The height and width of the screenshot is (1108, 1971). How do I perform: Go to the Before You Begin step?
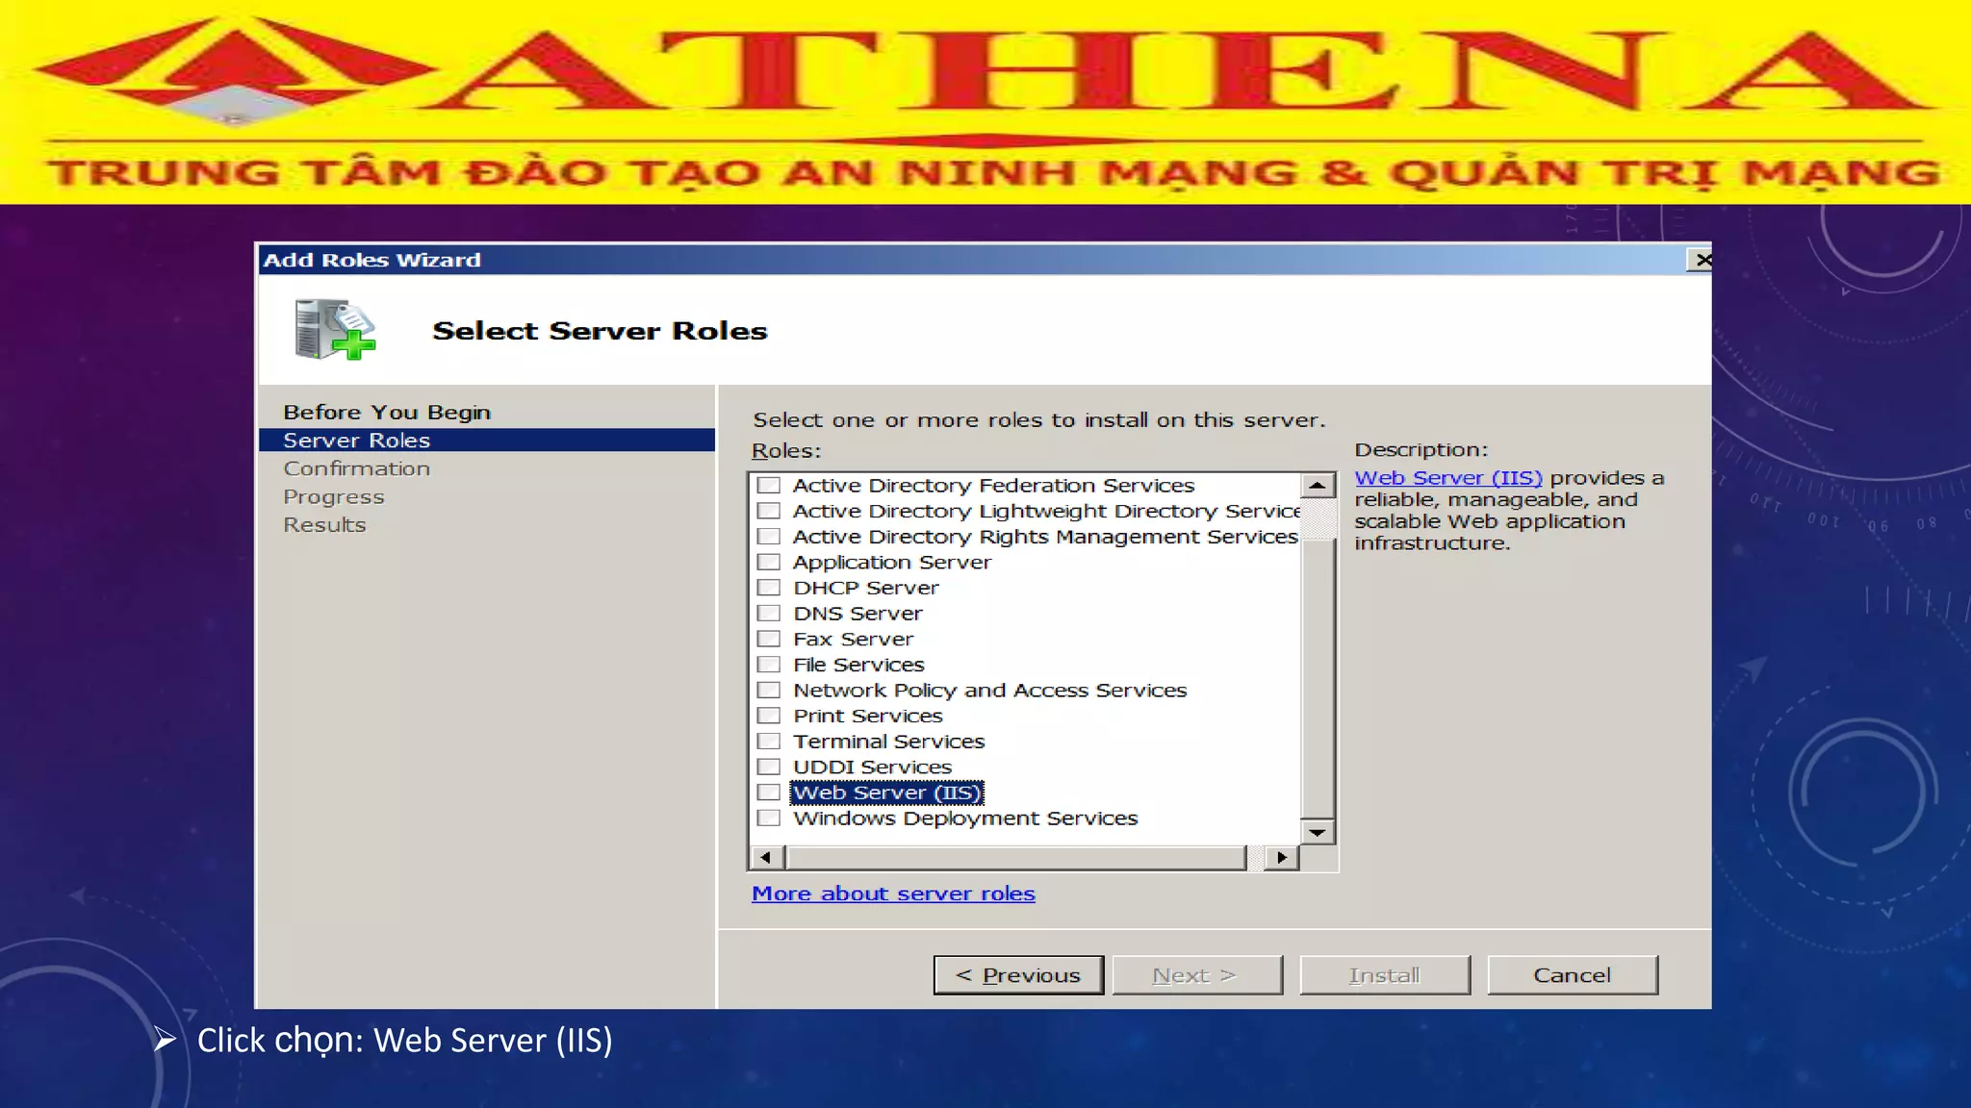pos(387,412)
